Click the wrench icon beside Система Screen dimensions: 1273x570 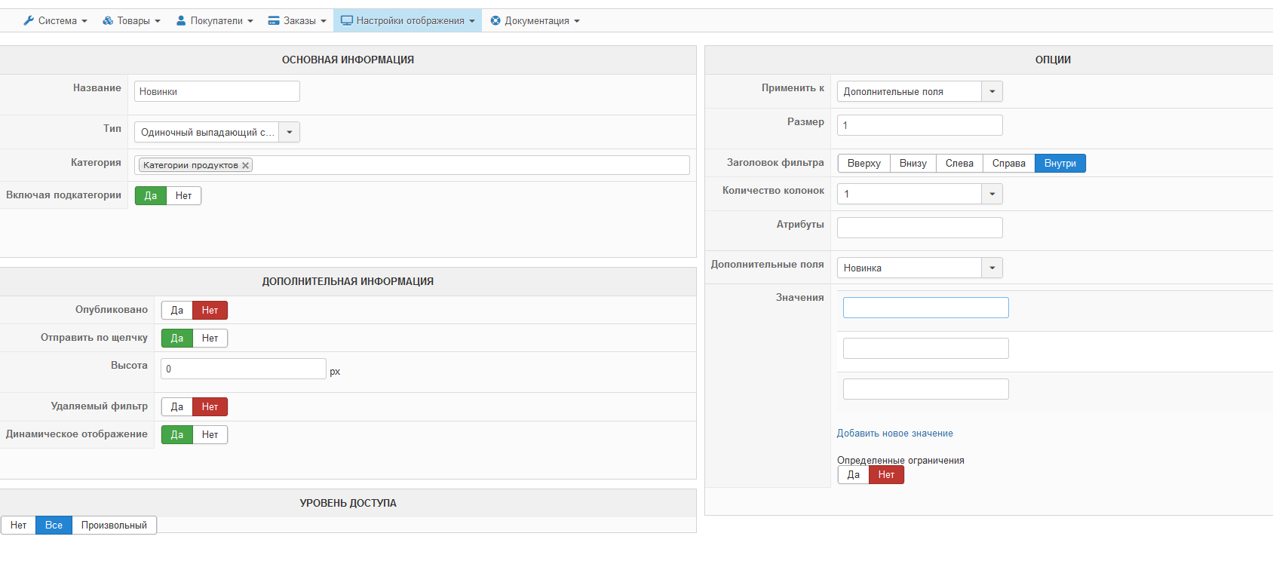click(29, 21)
